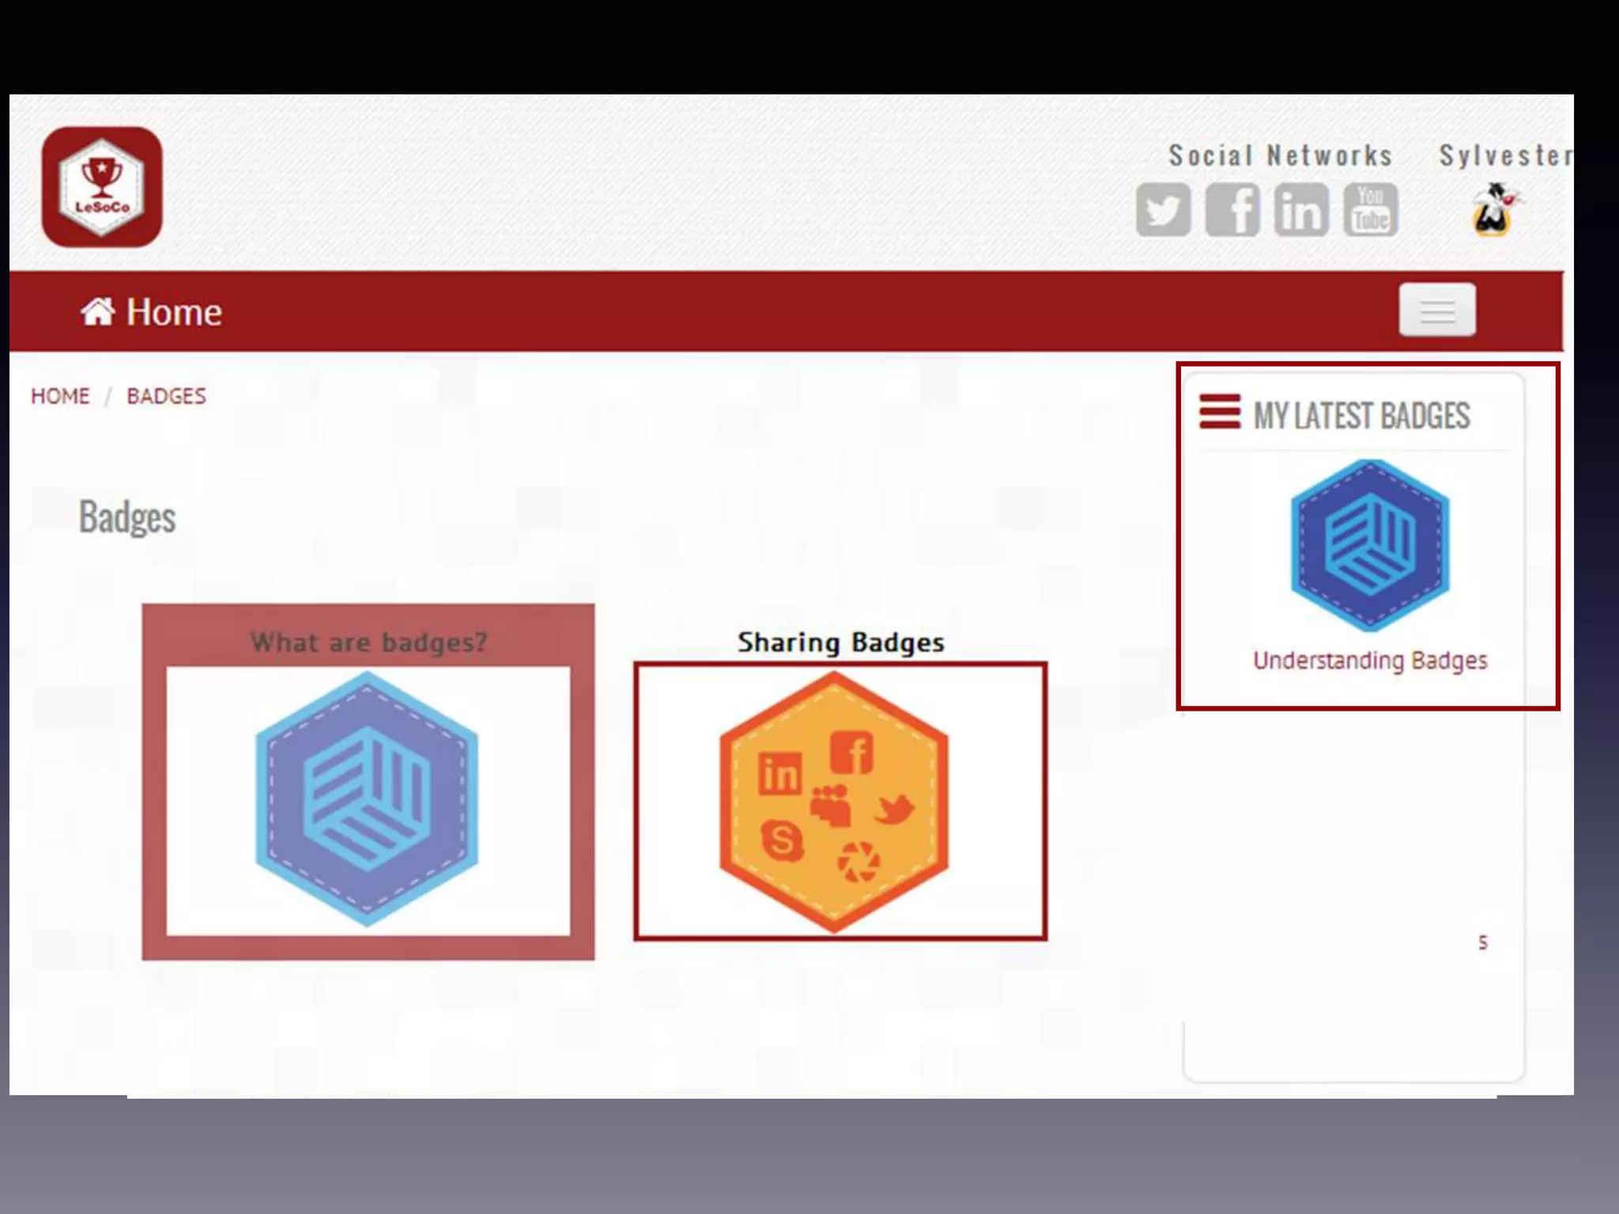Viewport: 1619px width, 1214px height.
Task: Expand the hamburger navigation menu
Action: pos(1436,310)
